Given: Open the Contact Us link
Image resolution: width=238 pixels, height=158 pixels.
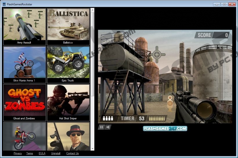Looking at the screenshot, I should click(72, 153).
